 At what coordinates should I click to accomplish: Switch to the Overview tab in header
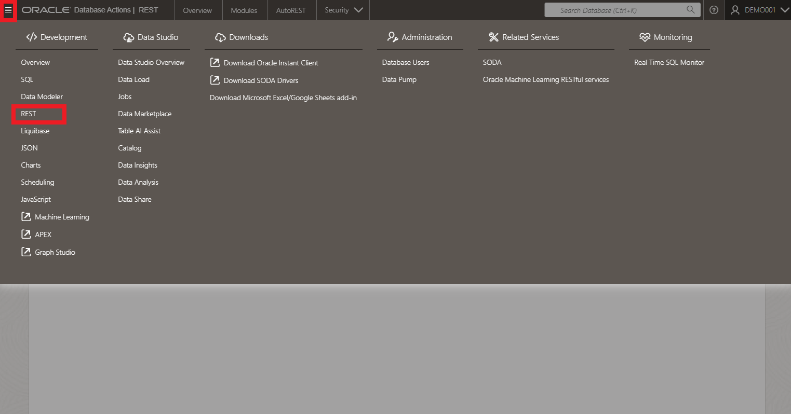coord(197,10)
